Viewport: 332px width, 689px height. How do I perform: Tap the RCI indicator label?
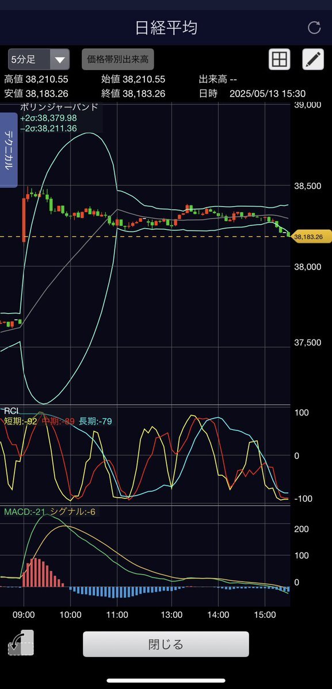pyautogui.click(x=10, y=411)
